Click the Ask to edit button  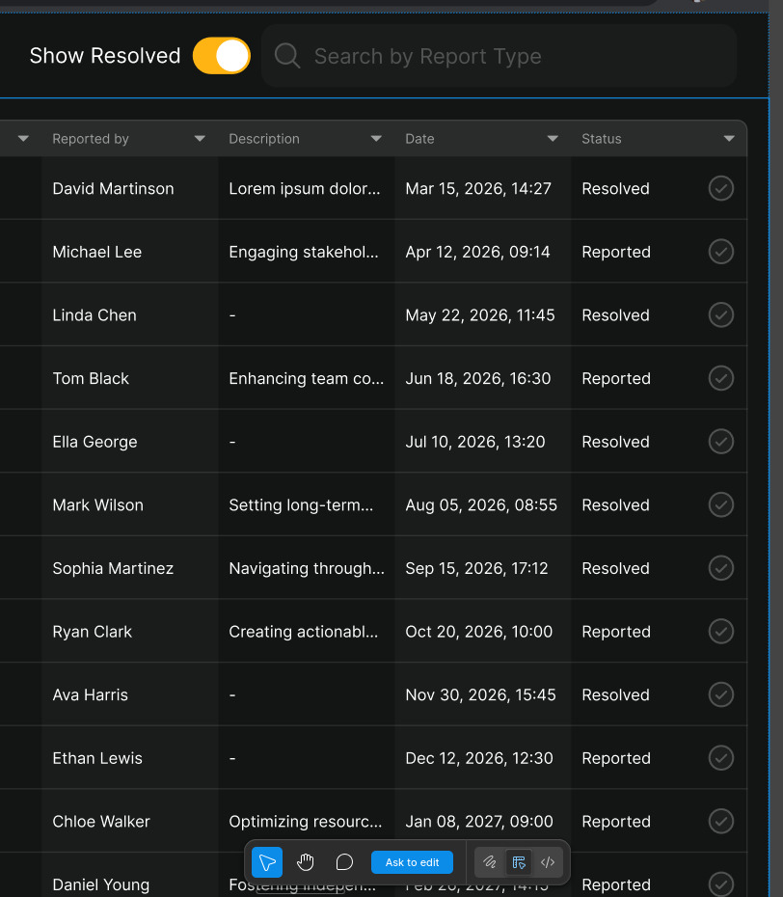point(412,862)
